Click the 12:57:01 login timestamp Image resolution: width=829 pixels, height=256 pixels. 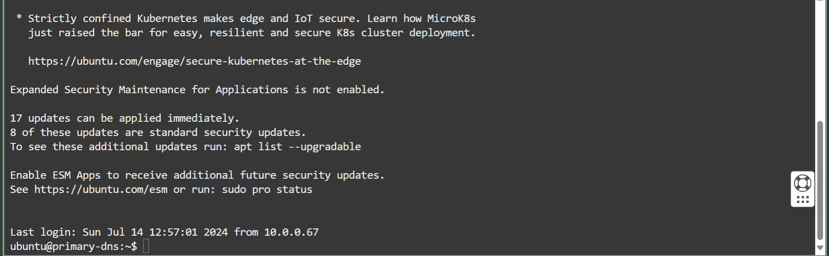[173, 232]
